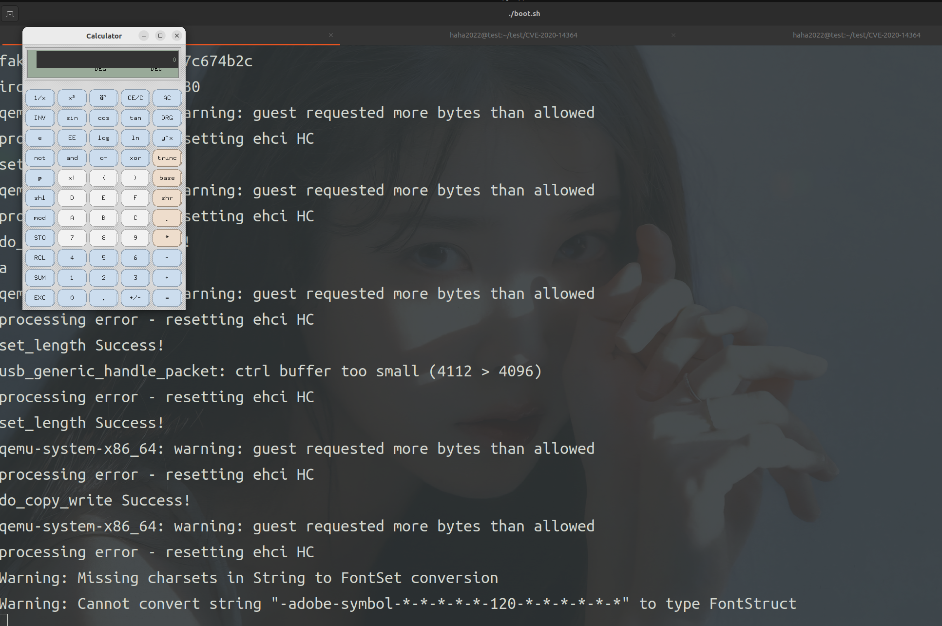Screen dimensions: 942x626
Task: Enter hex digit E
Action: click(103, 198)
